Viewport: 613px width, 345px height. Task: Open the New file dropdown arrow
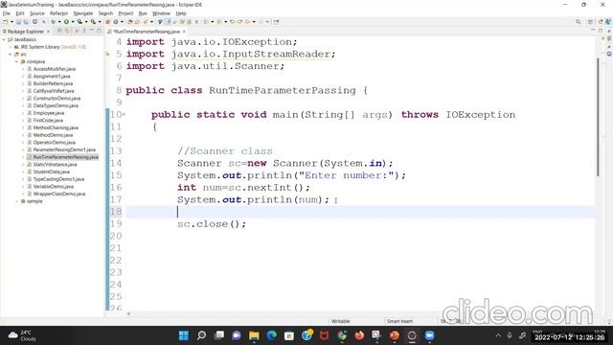(x=11, y=22)
